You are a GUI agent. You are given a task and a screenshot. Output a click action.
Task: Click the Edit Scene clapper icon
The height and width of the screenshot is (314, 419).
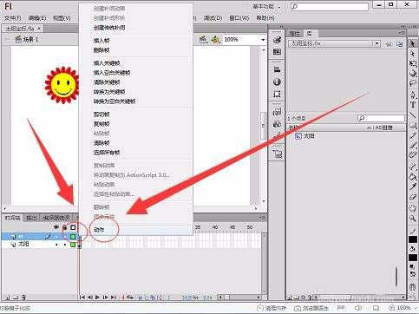[203, 39]
